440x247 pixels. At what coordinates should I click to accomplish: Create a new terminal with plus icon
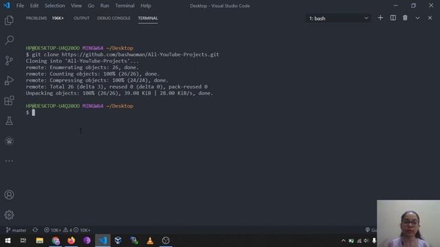click(x=380, y=18)
